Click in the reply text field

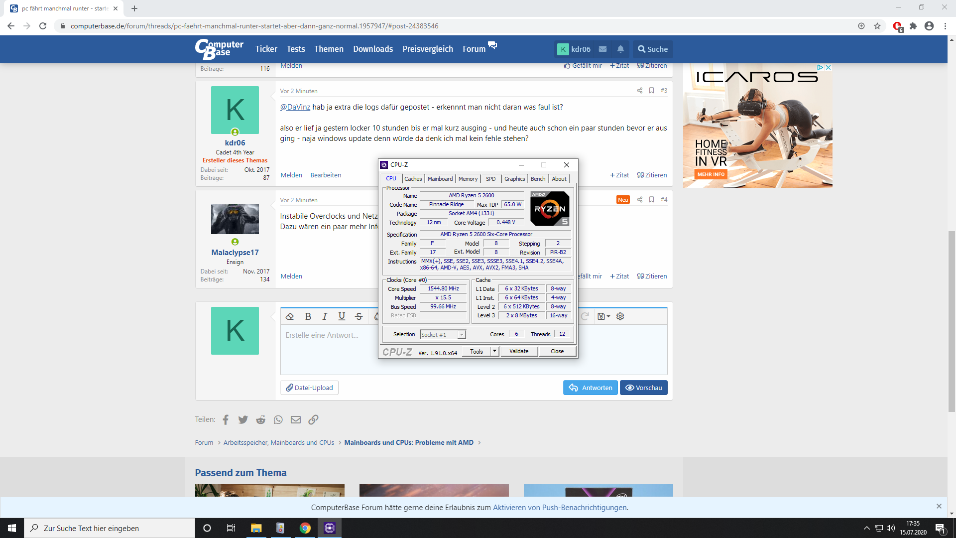[x=473, y=349]
